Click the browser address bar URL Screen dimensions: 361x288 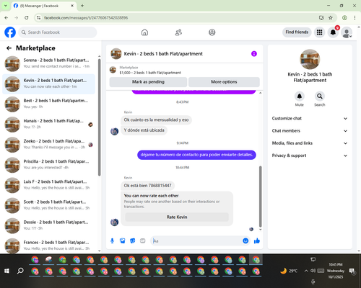pyautogui.click(x=86, y=18)
